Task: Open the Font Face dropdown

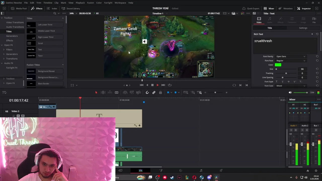Action: click(291, 61)
